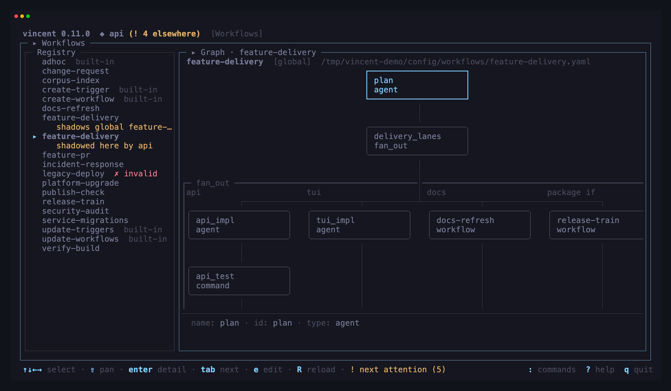Select update-triggers built-in workflow
Image resolution: width=671 pixels, height=391 pixels.
[102, 230]
